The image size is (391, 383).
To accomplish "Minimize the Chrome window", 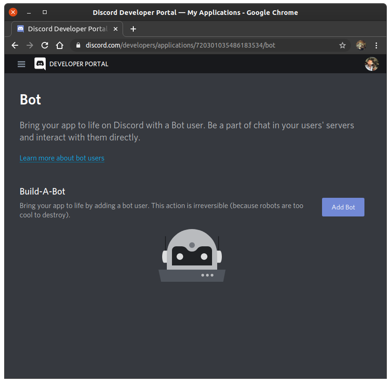I will click(29, 13).
